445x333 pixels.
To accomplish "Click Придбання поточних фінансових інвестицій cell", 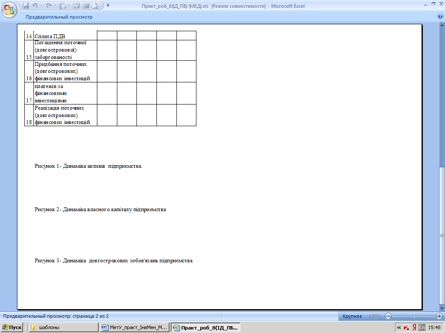I will 65,72.
